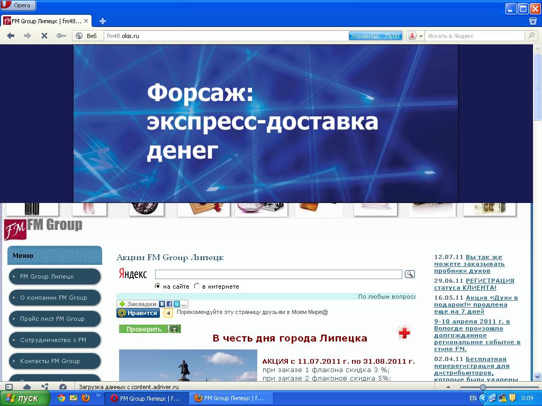Open the closed tabs trash icon
The image size is (542, 406).
tap(532, 21)
